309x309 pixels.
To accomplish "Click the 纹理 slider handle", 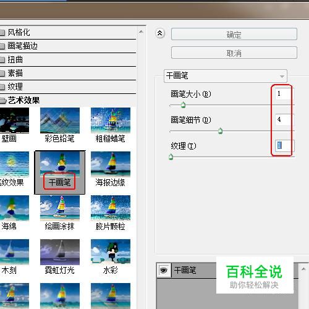I will click(171, 157).
